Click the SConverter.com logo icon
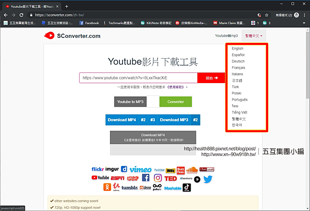Screen dimensions: 310x211 tap(49, 36)
